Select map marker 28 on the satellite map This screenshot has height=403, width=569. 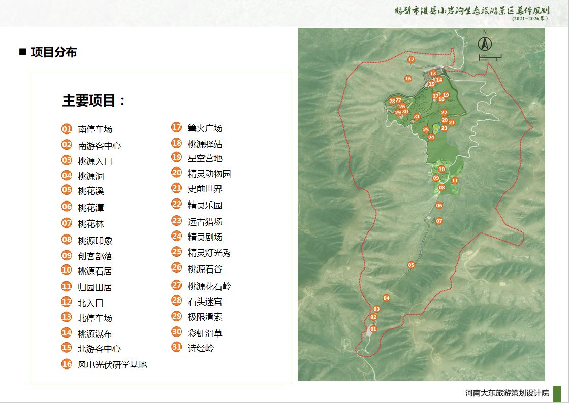(x=392, y=102)
